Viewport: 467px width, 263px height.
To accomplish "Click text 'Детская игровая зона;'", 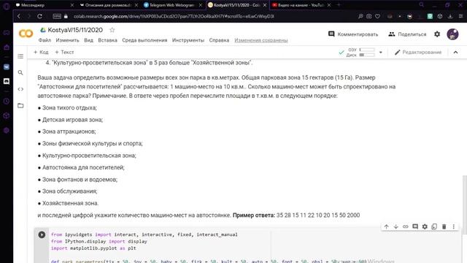I will pos(72,120).
